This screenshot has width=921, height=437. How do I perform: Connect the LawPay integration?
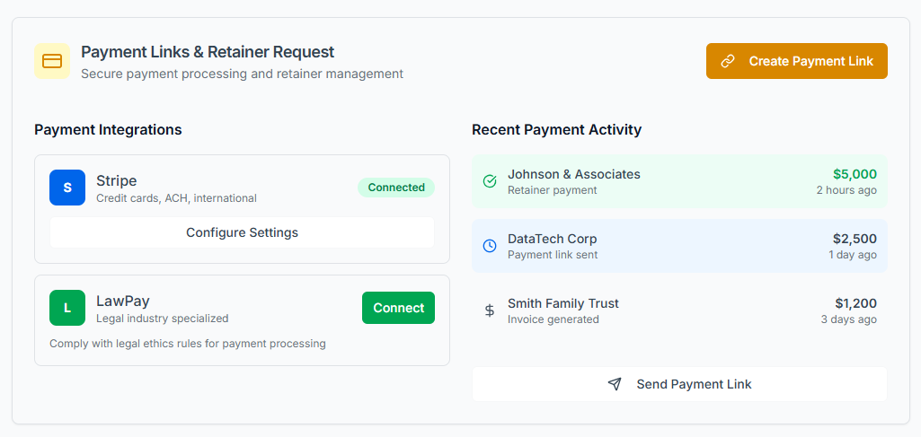coord(398,308)
